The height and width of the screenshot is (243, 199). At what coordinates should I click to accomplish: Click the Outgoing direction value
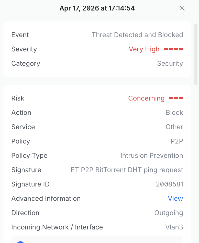pos(169,213)
